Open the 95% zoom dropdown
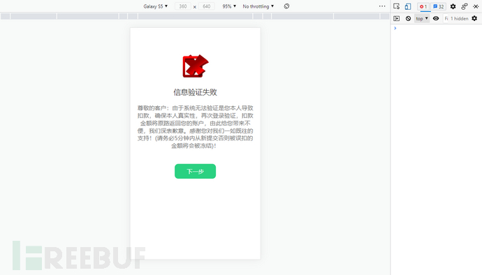The height and width of the screenshot is (275, 482). [x=229, y=6]
